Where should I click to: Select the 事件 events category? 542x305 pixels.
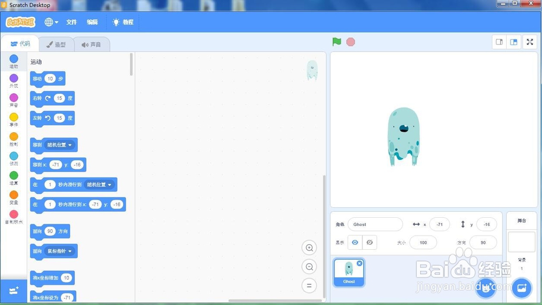(14, 120)
